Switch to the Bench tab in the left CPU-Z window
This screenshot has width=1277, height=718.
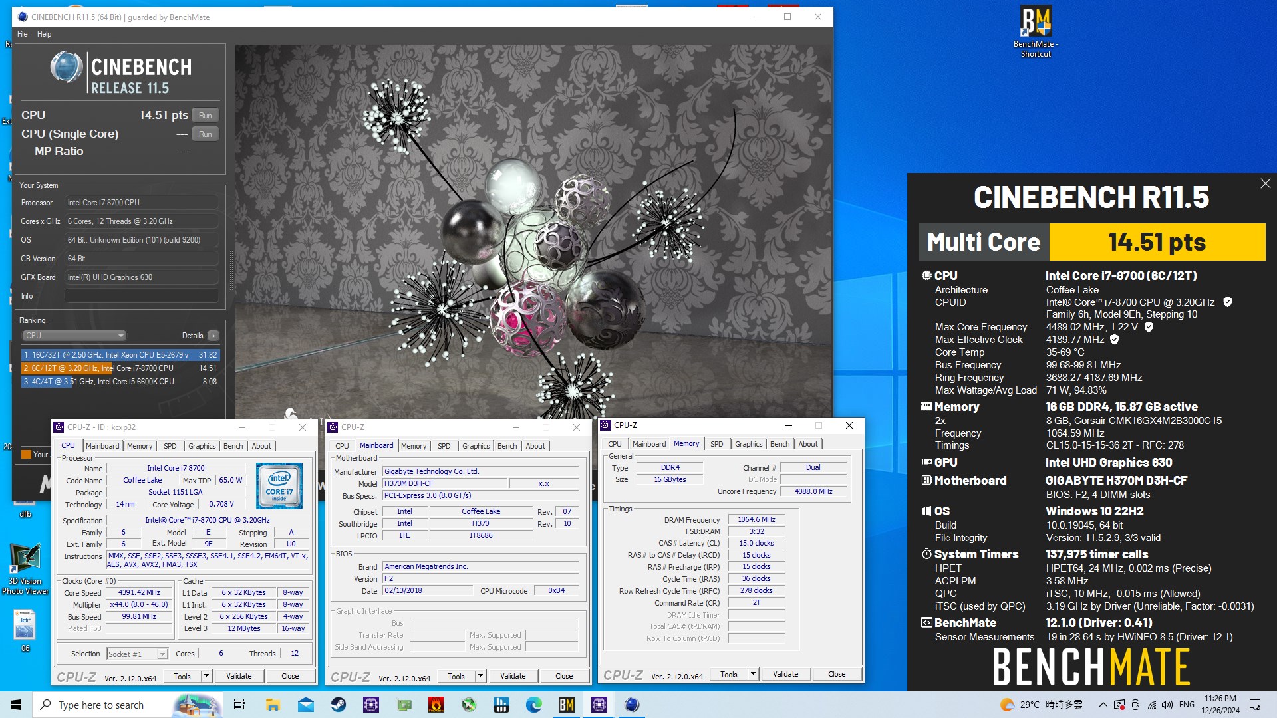pyautogui.click(x=233, y=446)
